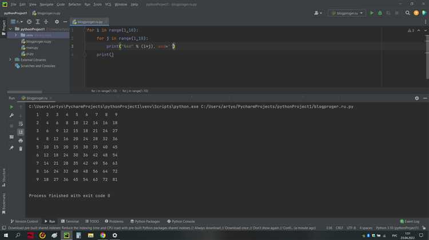Open the Refactor menu
429x240 pixels.
74,4
